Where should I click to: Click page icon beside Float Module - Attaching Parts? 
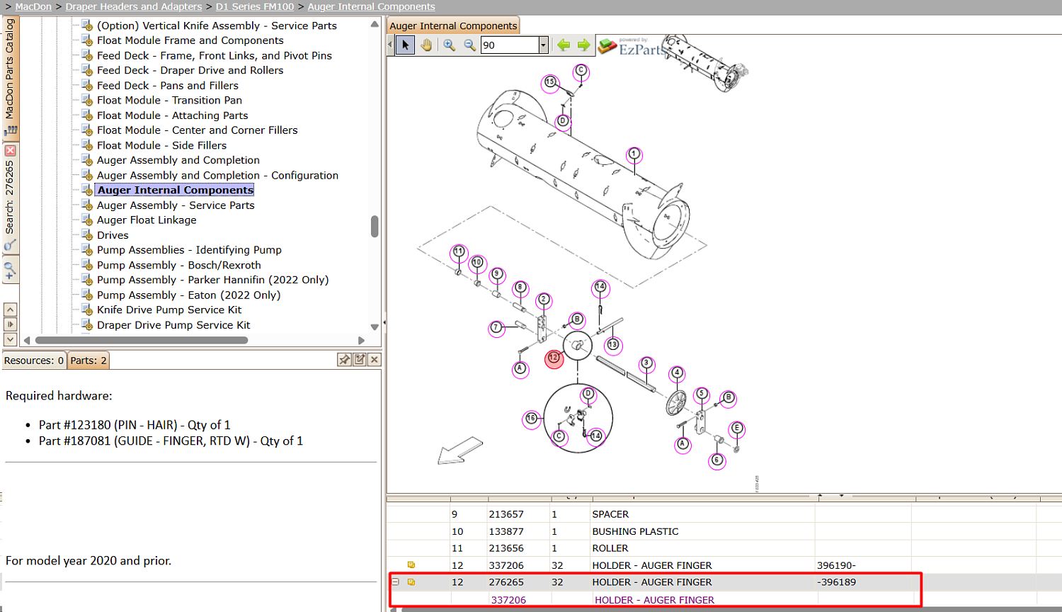click(x=87, y=115)
